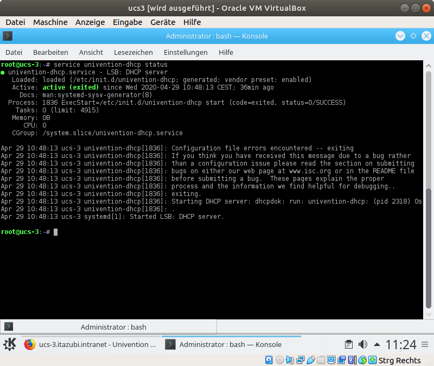434x366 pixels.
Task: Open Konsole Bearbeiten menu
Action: click(50, 52)
